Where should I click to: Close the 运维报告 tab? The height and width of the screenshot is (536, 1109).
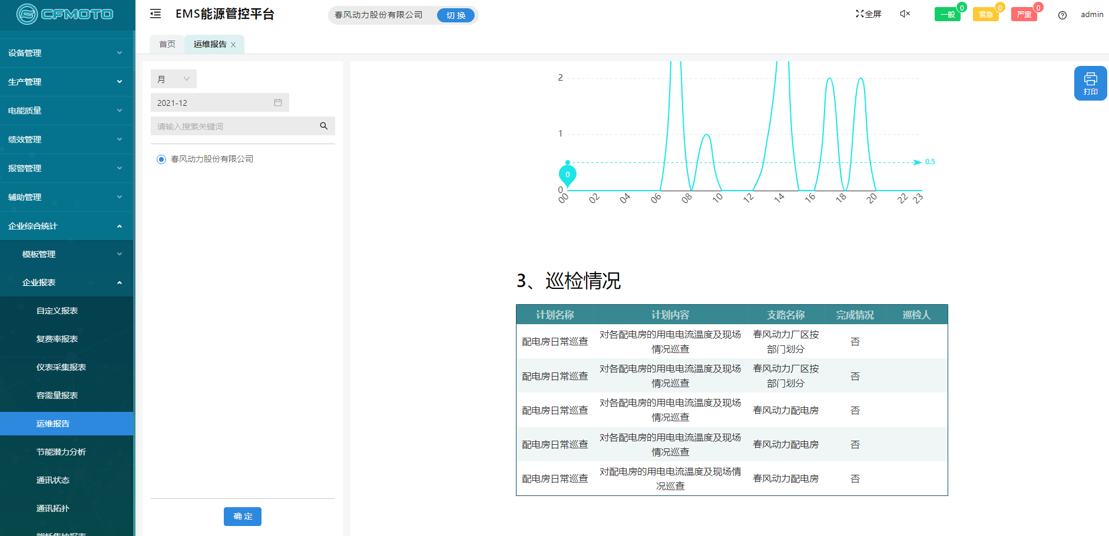pyautogui.click(x=233, y=45)
